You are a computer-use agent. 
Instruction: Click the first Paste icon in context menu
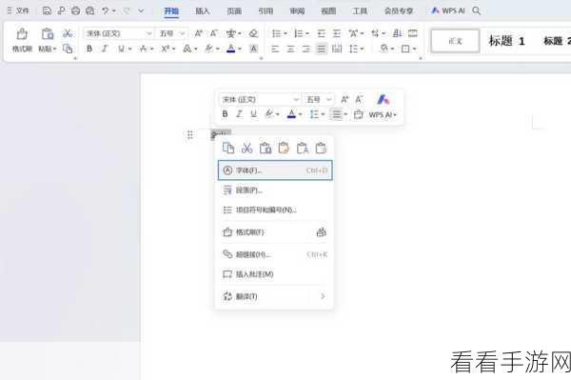(266, 148)
